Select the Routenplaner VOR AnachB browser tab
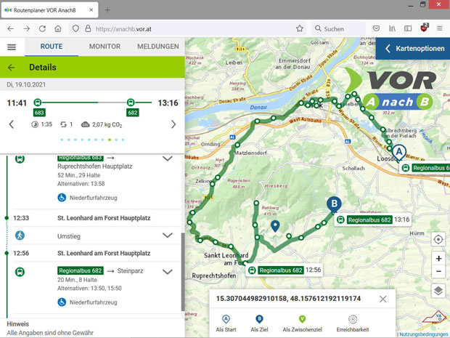Viewport: 450px width, 338px height. 50,10
